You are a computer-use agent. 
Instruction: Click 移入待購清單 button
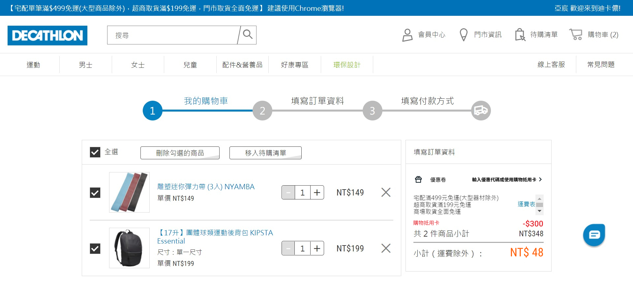tap(265, 153)
